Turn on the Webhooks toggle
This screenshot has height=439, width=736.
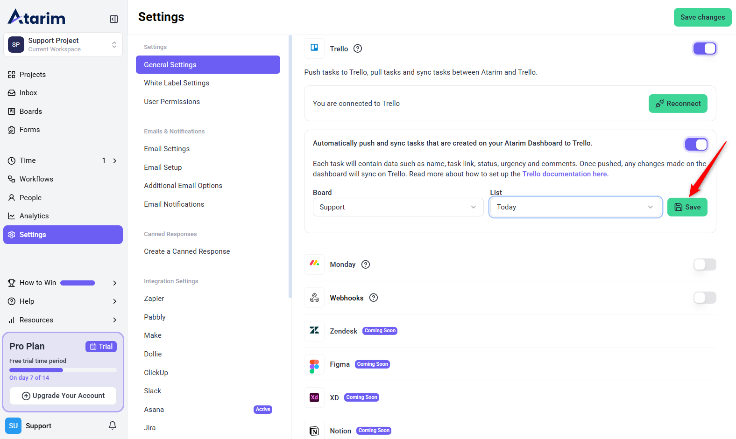(704, 298)
